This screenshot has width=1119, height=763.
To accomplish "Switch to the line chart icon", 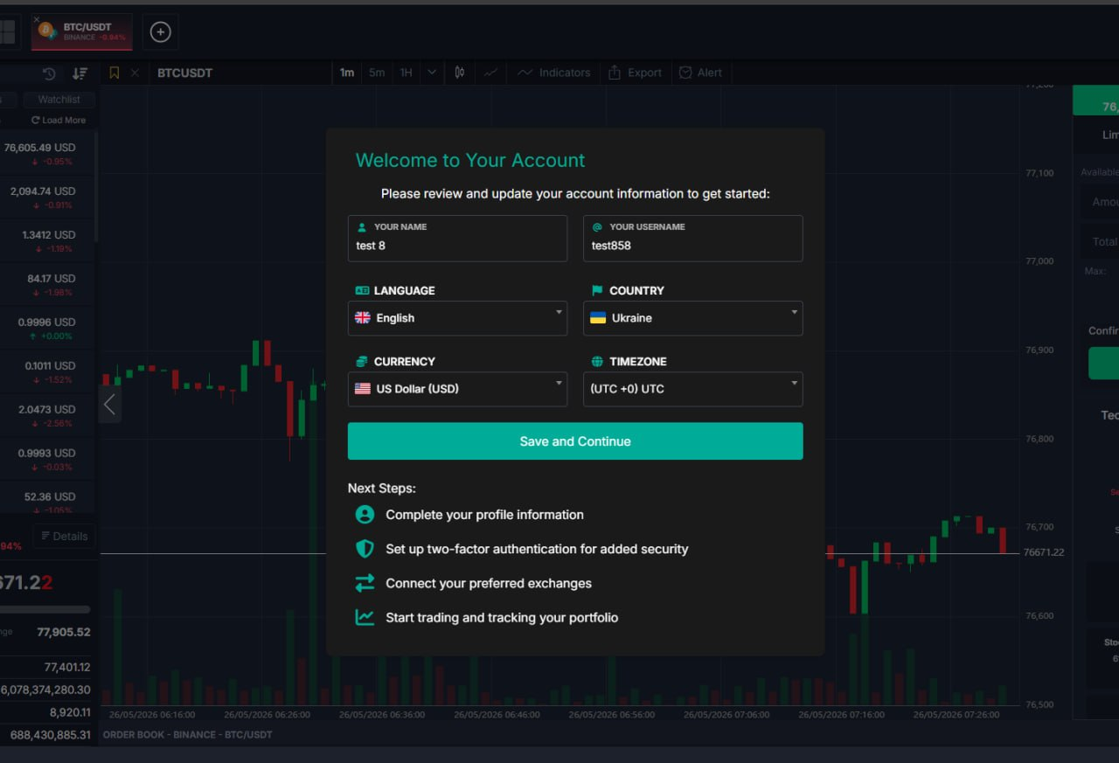I will click(x=491, y=73).
